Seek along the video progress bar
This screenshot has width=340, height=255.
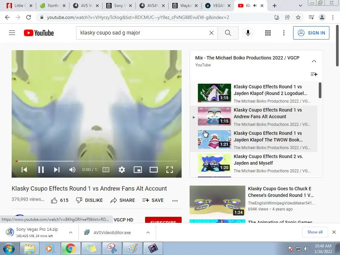pyautogui.click(x=97, y=161)
